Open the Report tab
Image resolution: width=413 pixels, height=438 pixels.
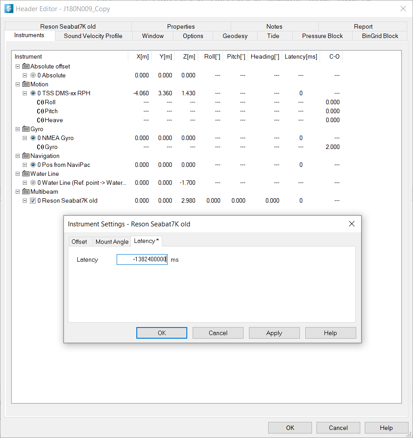(363, 26)
